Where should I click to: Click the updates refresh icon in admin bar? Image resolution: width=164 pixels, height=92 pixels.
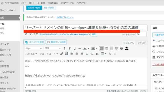[23, 3]
